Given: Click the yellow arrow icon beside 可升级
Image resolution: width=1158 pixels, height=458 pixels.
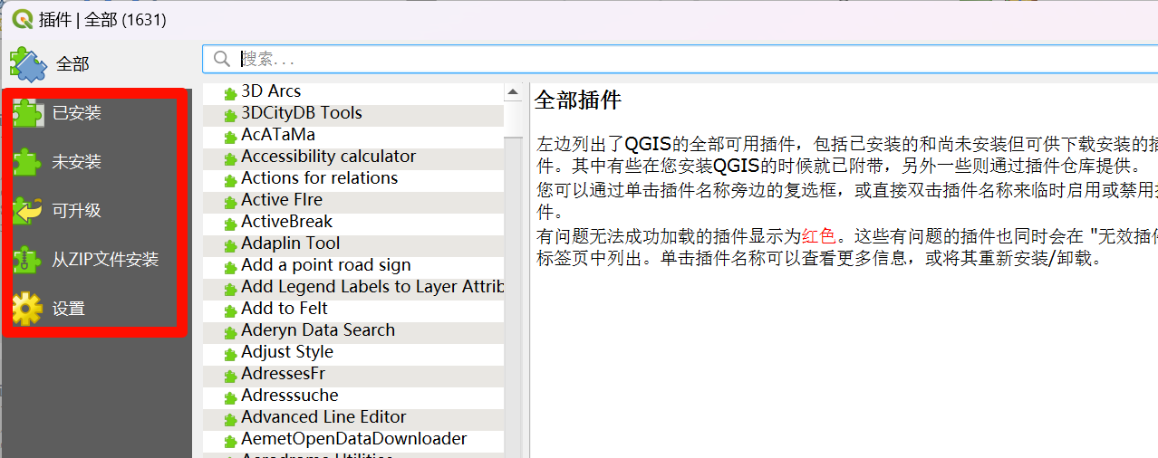Looking at the screenshot, I should pos(27,211).
